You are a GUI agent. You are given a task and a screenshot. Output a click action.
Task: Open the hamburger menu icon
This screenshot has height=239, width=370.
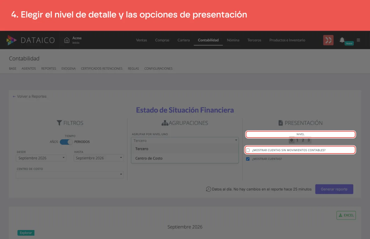358,40
